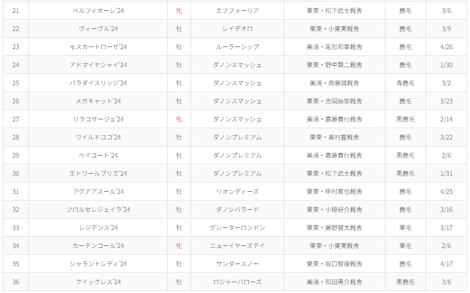Click the パラダイスリッジ'24 entry
The width and height of the screenshot is (470, 293).
click(98, 83)
